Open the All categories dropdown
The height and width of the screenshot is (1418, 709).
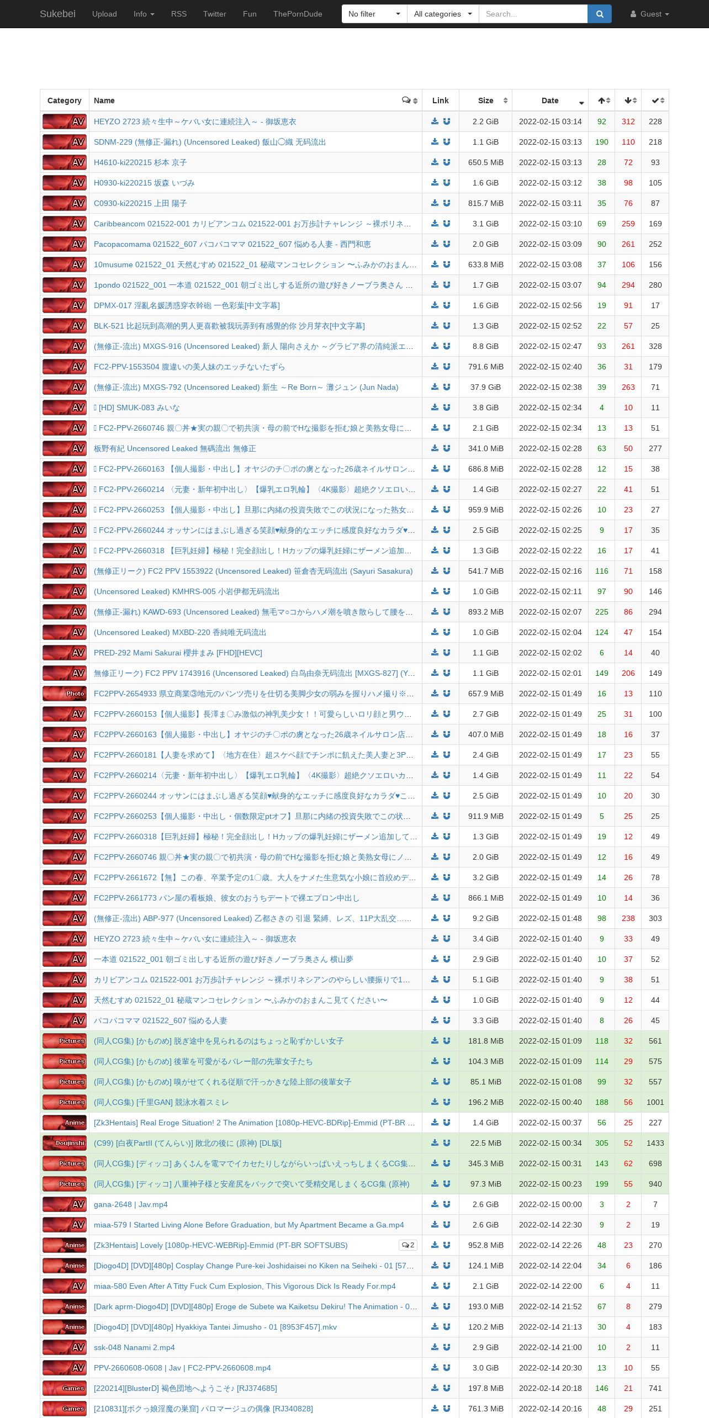(443, 14)
